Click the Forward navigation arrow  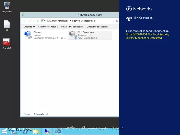[x=30, y=21]
